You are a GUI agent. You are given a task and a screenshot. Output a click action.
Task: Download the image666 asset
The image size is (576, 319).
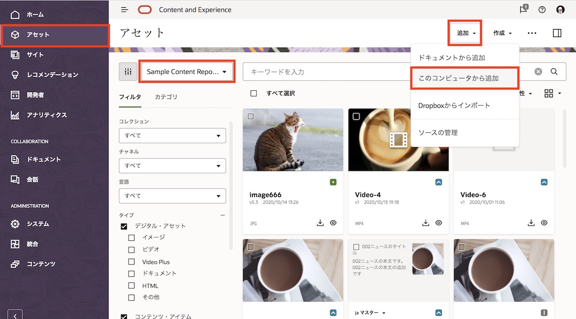point(320,223)
